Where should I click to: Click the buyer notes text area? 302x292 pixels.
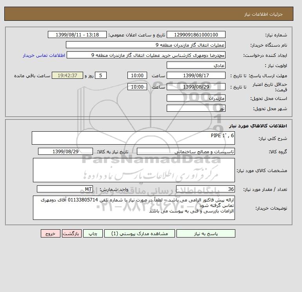pos(134,208)
